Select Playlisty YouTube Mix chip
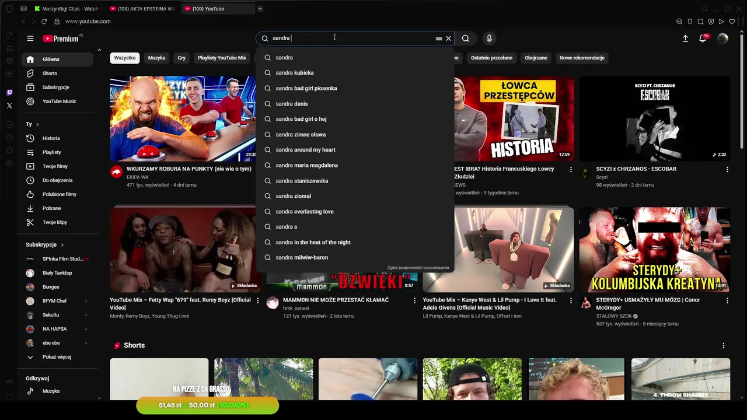 [222, 58]
